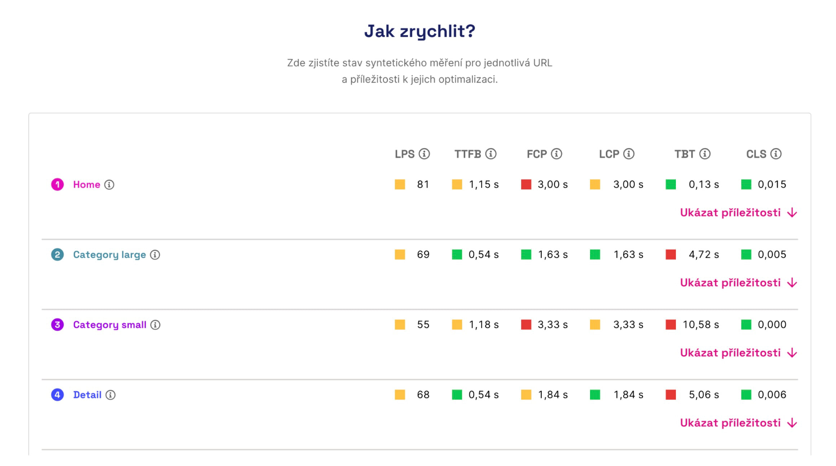Click the info icon next to Category large

(155, 255)
